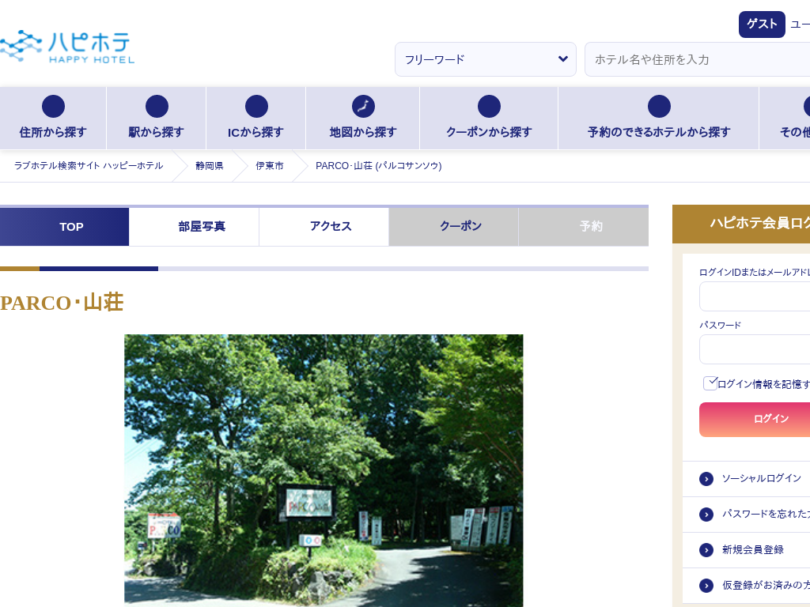Click the 駅から探す navigation circle icon
This screenshot has width=810, height=607.
[157, 107]
